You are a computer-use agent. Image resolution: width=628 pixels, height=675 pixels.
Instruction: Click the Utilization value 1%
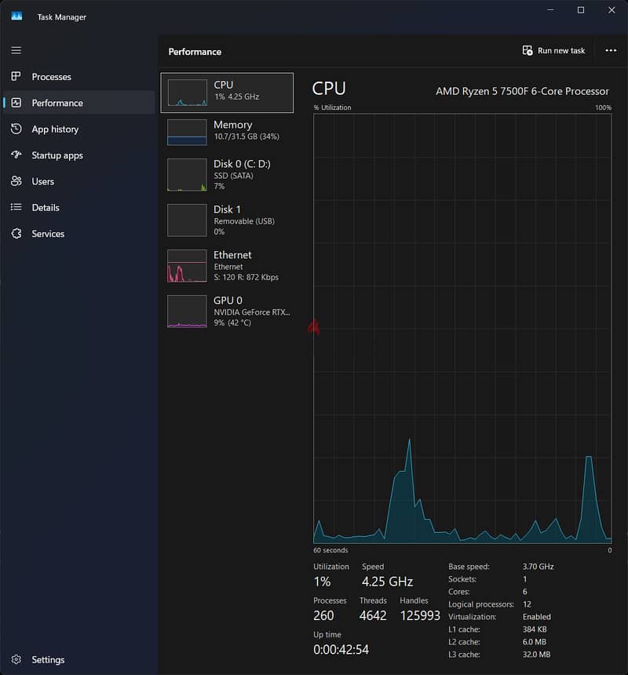(x=322, y=582)
